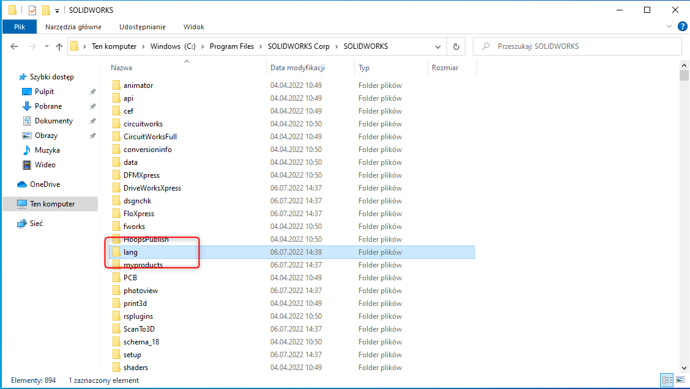Expand the chevron after SOLIDWORKS Corp breadcrumb
Viewport: 690px width, 389px height.
pyautogui.click(x=336, y=46)
